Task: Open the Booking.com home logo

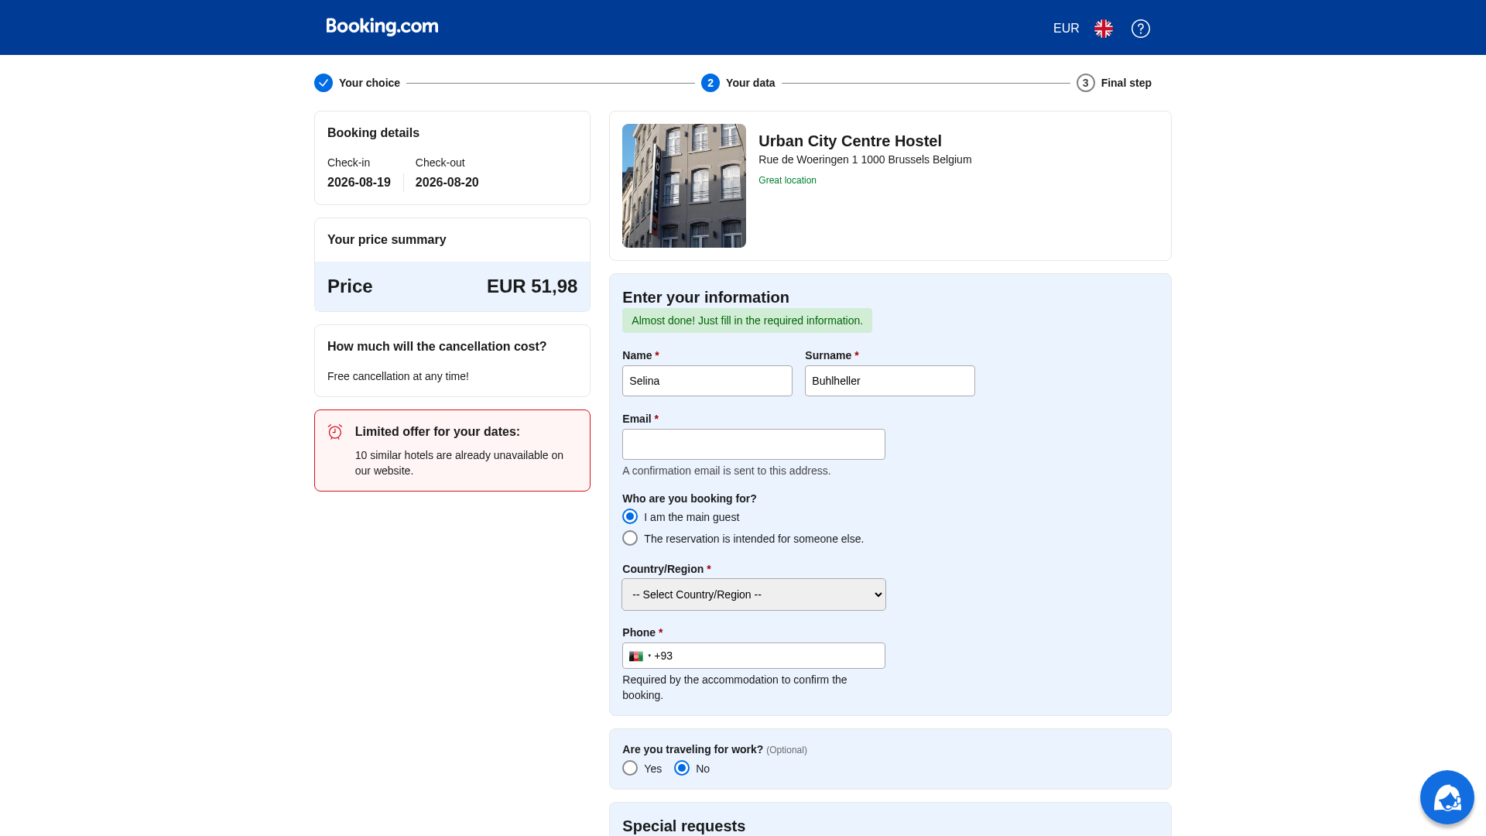Action: (382, 27)
